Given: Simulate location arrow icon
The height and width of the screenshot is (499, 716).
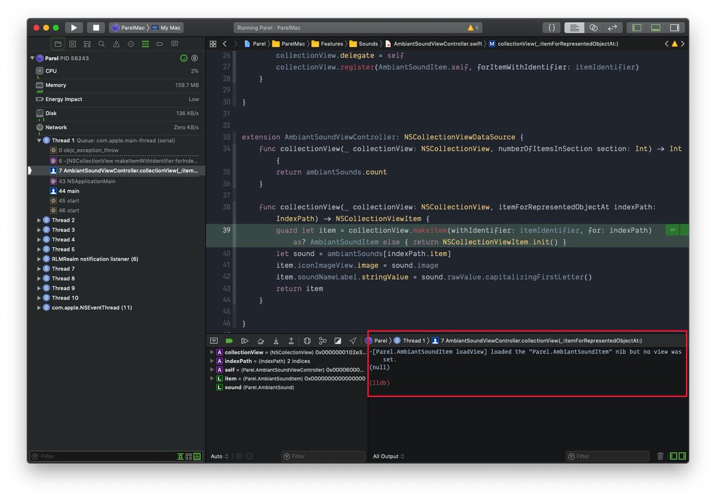Looking at the screenshot, I should click(x=353, y=341).
